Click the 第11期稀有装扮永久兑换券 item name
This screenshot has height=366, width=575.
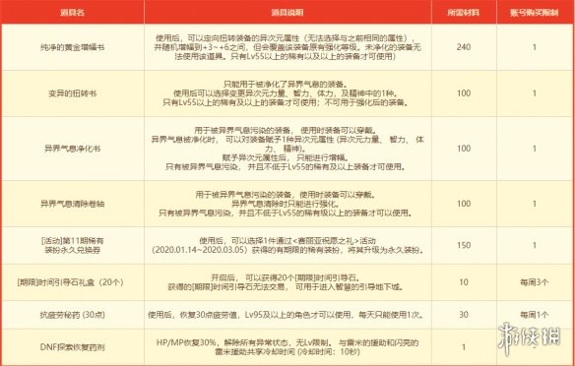(x=72, y=245)
